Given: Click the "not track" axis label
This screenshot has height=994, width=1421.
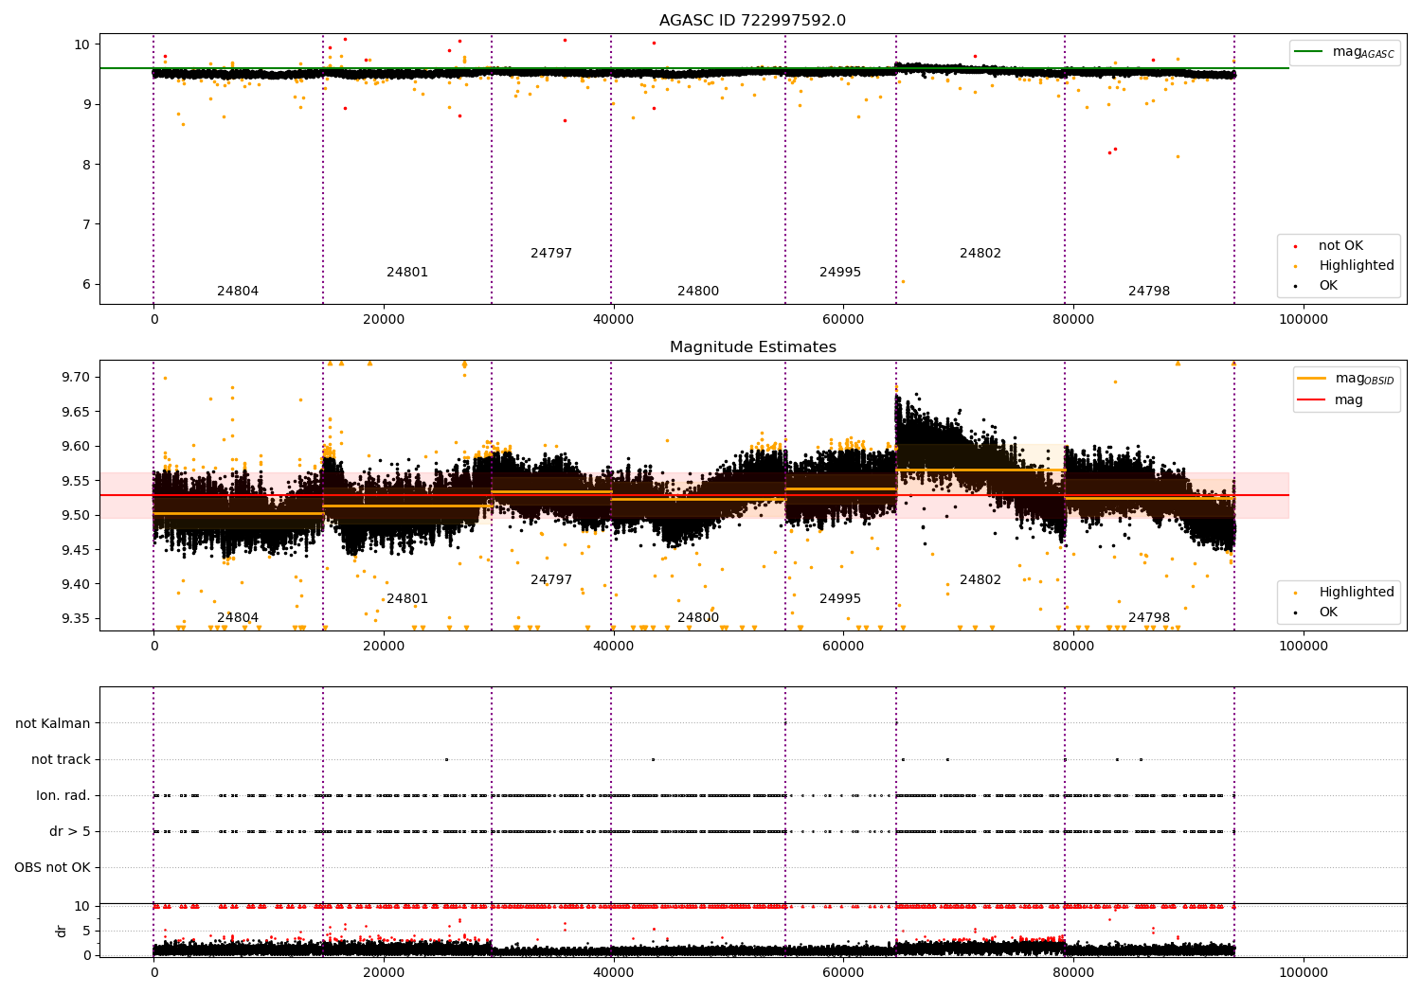Looking at the screenshot, I should [x=61, y=760].
